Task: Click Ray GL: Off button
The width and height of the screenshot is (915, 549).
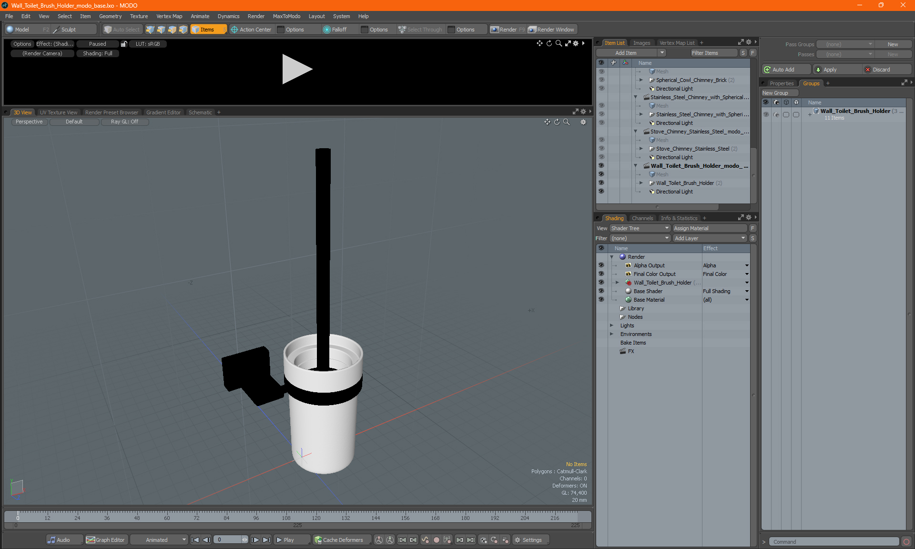Action: (x=125, y=122)
